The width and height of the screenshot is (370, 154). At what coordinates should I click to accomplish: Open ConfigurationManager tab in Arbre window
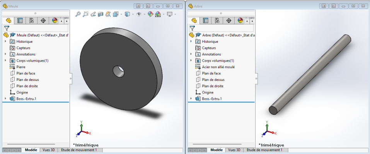(217, 21)
